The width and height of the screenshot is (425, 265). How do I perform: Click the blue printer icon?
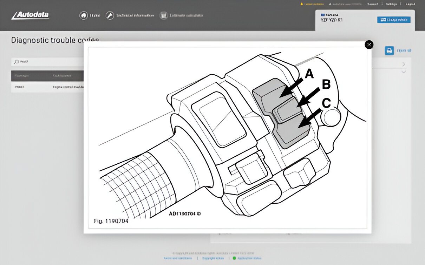389,50
